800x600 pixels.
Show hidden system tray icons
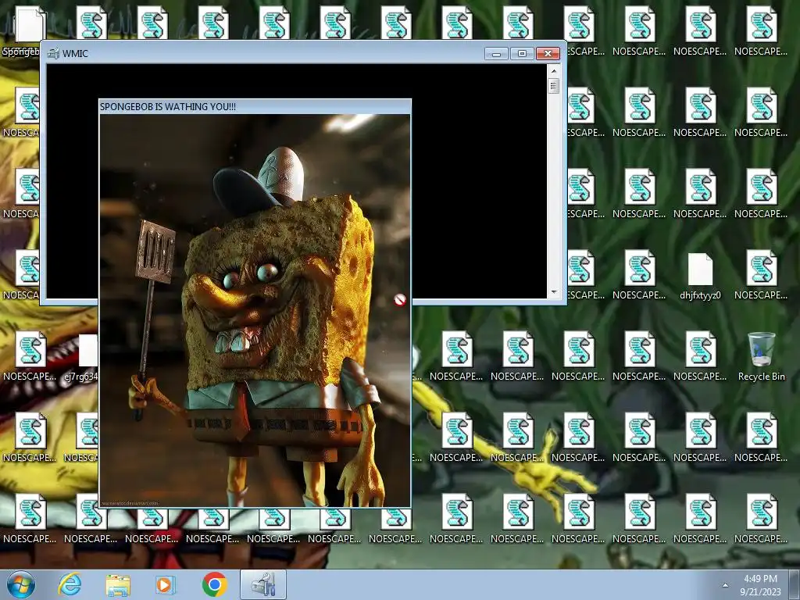coord(725,585)
